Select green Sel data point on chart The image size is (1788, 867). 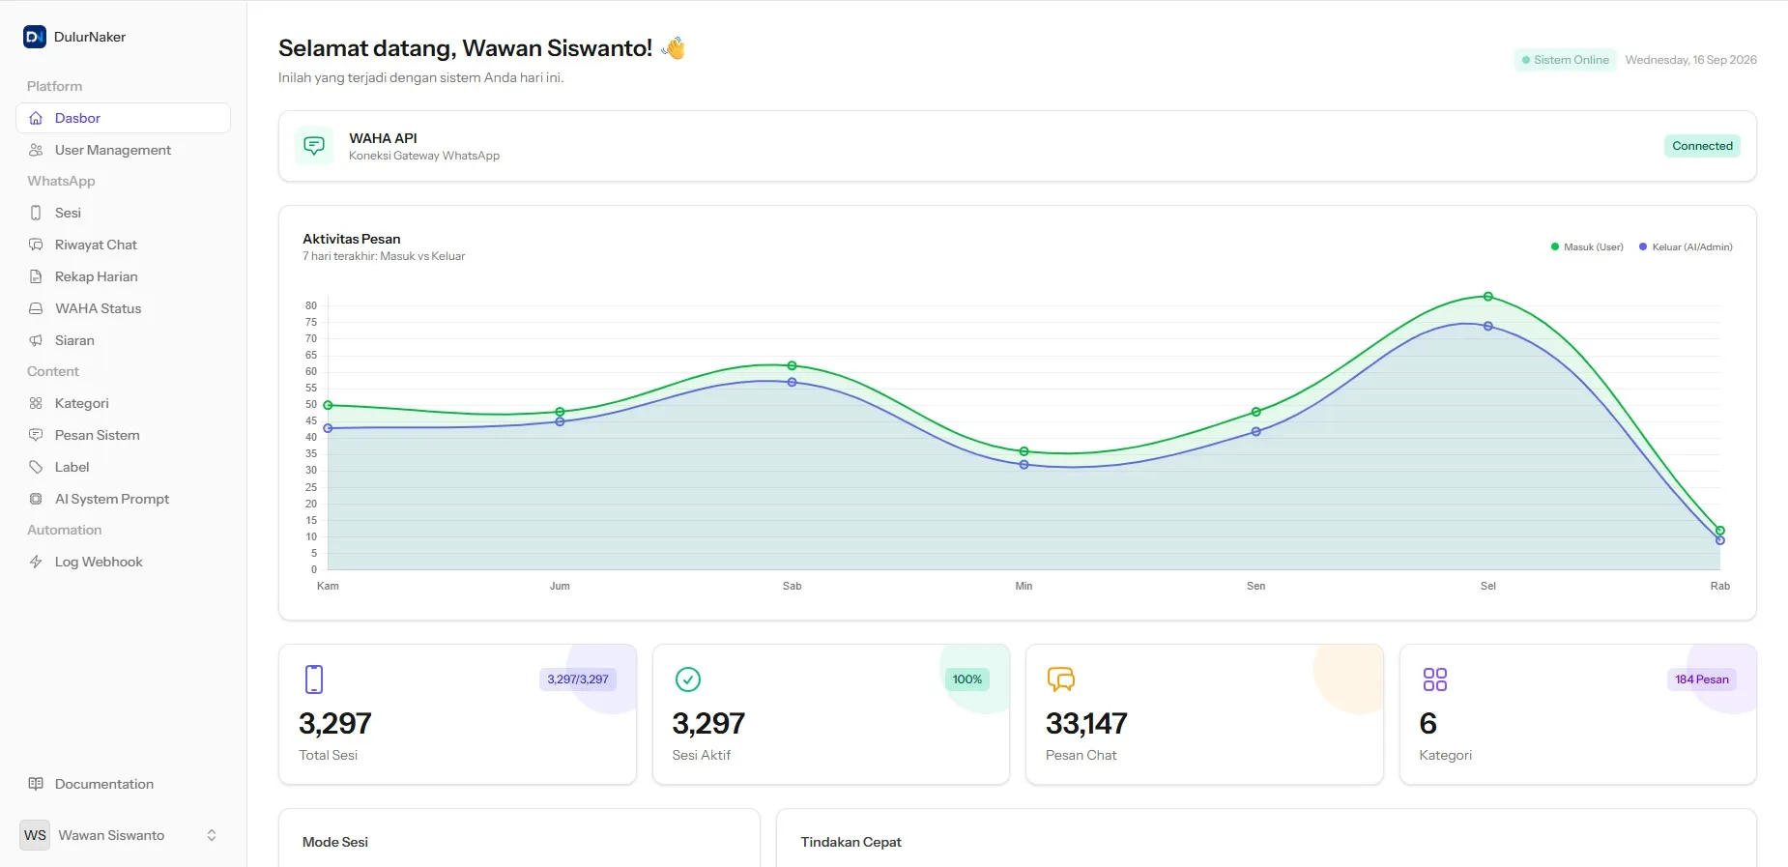(1488, 297)
